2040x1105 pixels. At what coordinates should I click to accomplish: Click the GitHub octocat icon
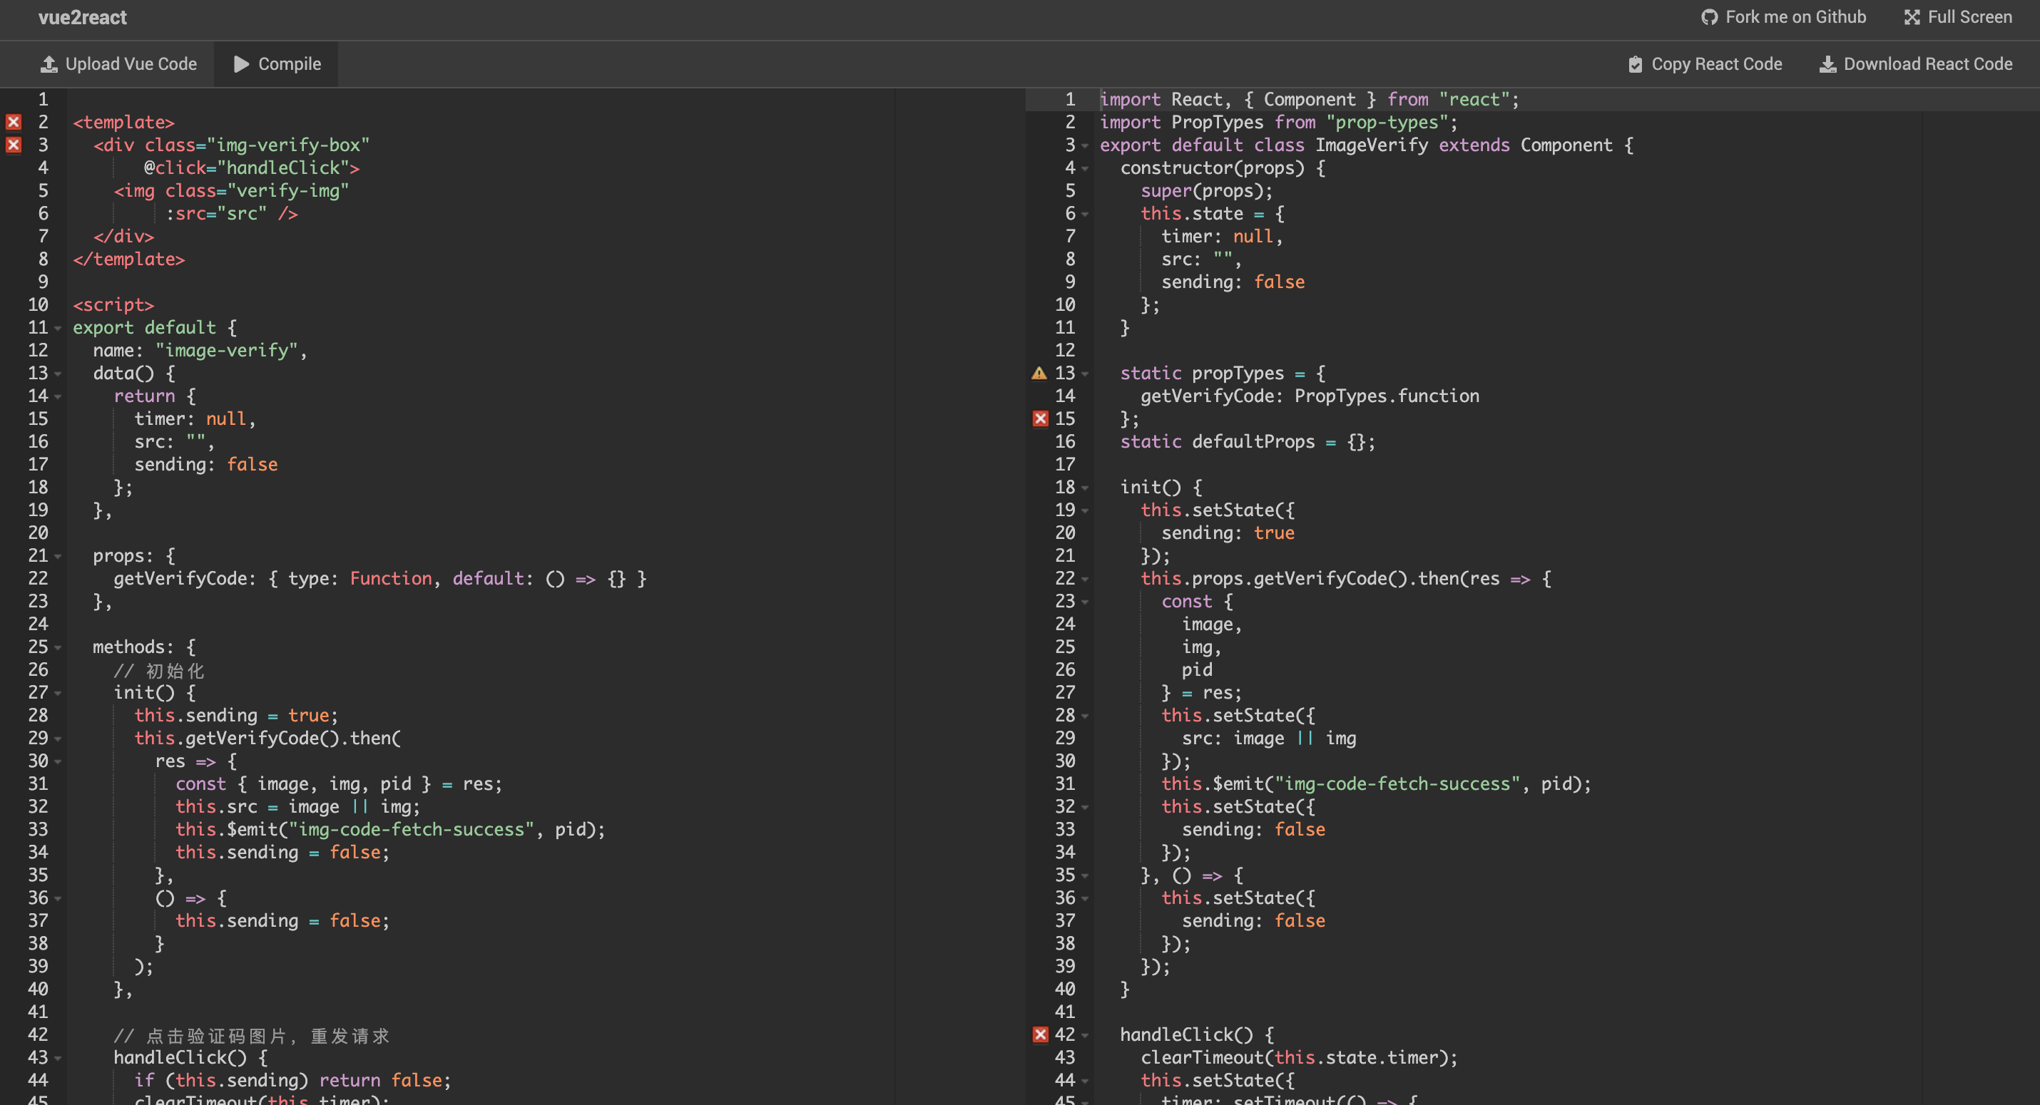point(1709,17)
